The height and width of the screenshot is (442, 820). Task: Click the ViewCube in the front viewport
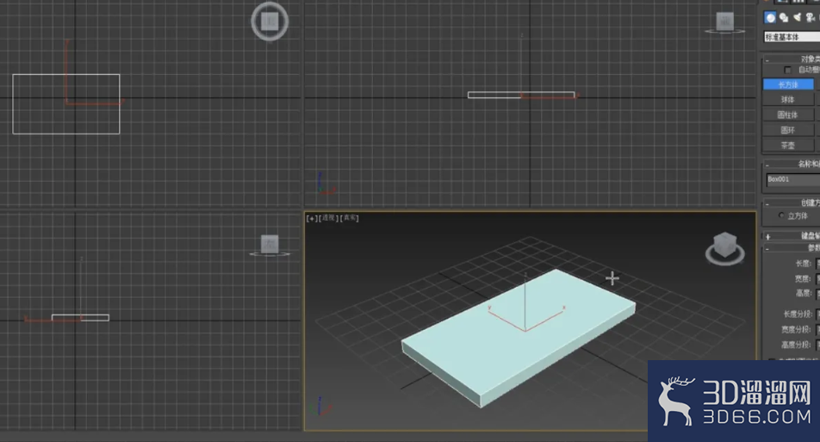point(725,22)
